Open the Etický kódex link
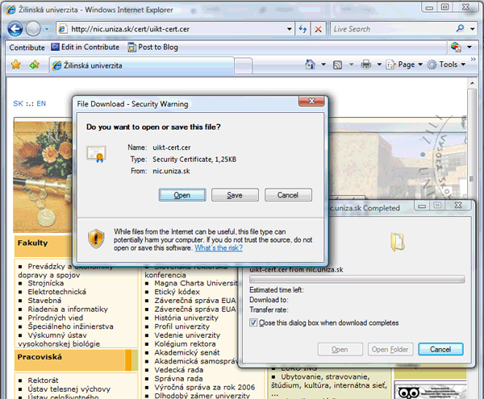The width and height of the screenshot is (484, 399). [x=177, y=292]
